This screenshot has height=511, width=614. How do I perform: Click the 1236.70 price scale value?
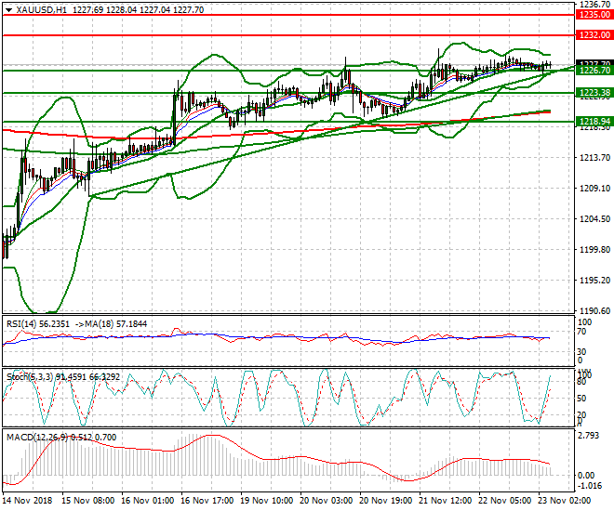594,5
